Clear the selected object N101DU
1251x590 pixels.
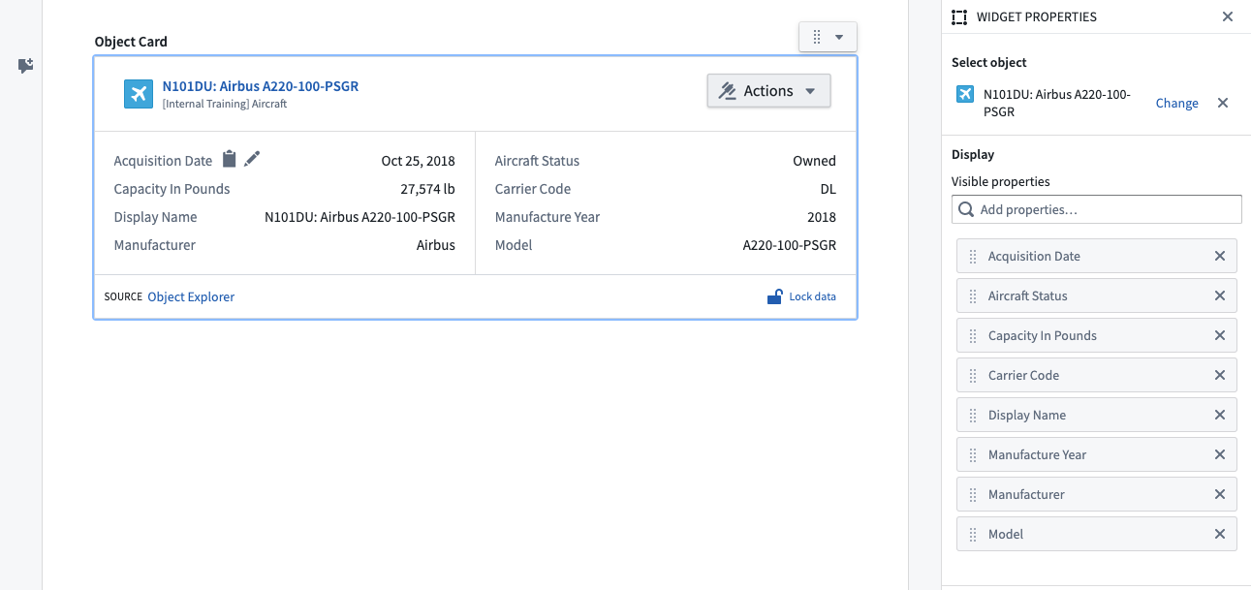coord(1223,103)
